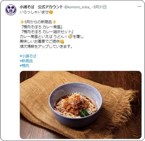This screenshot has width=145, height=141.
Task: Open the #小諸そば hashtag
Action: [28, 56]
